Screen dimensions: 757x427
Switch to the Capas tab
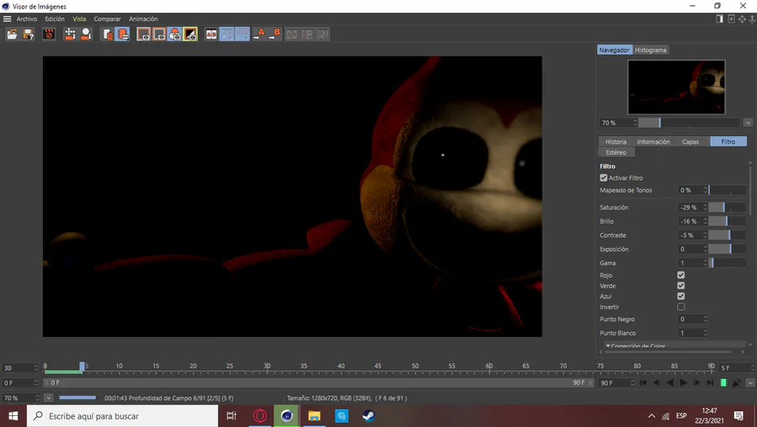[x=691, y=142]
